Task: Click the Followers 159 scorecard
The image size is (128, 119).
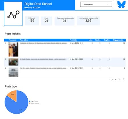Action: [32, 21]
